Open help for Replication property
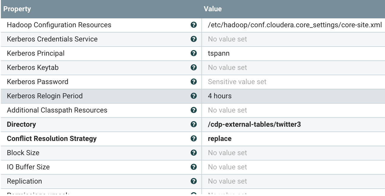Viewport: 385px width, 196px height. (194, 181)
